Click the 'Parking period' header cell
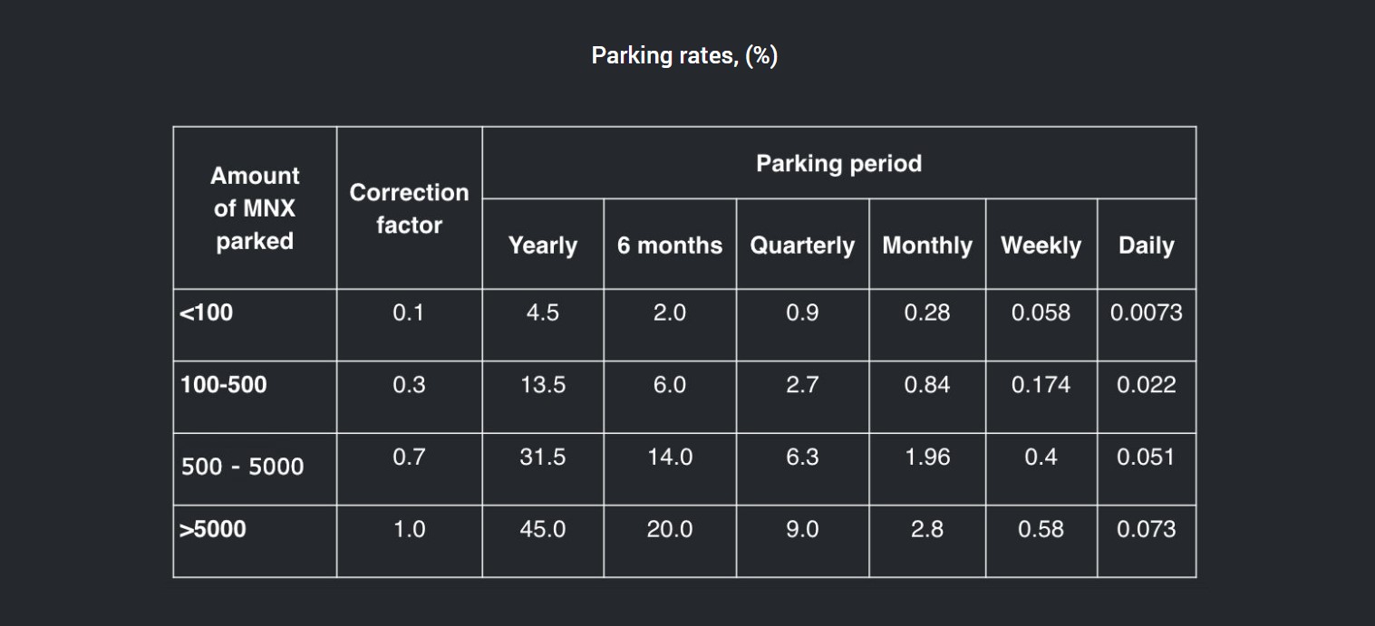The width and height of the screenshot is (1375, 626). [838, 164]
